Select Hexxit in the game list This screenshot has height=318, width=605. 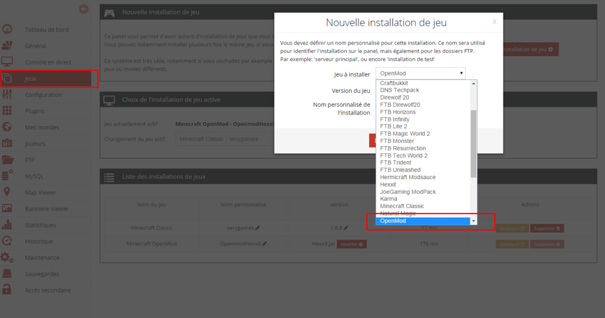tap(423, 185)
